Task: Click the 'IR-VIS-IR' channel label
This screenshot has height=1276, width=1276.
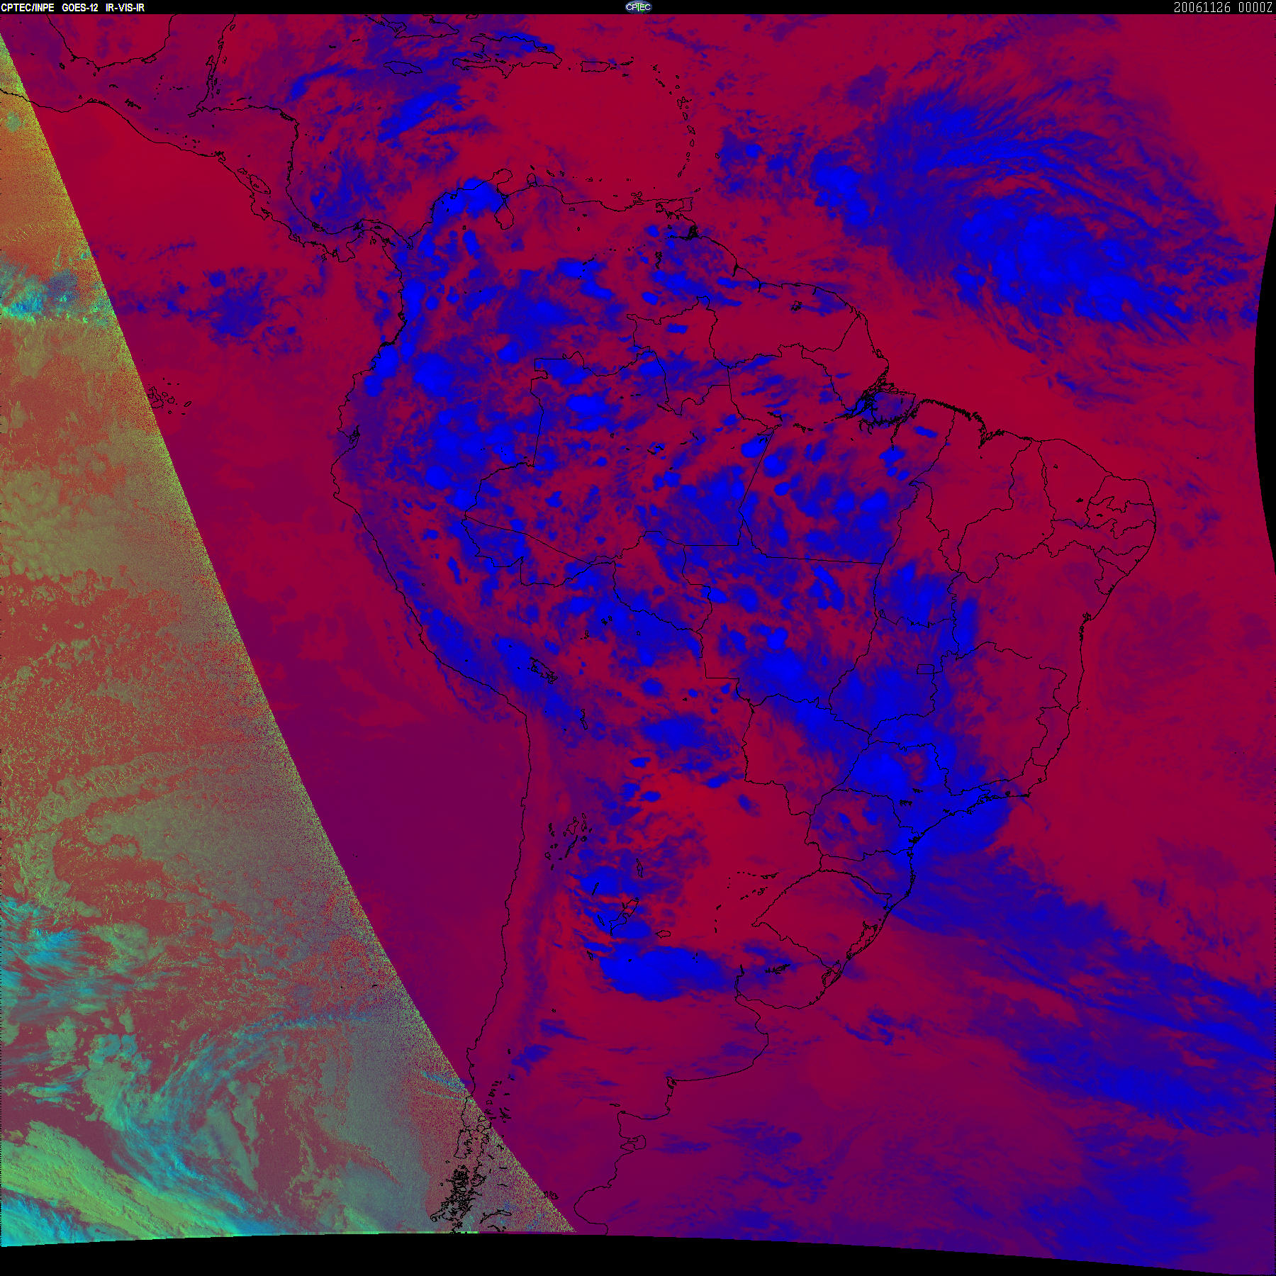Action: [x=125, y=8]
